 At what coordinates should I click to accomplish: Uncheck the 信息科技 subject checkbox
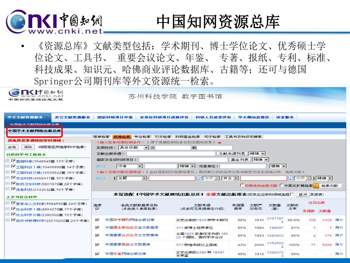pos(13,189)
